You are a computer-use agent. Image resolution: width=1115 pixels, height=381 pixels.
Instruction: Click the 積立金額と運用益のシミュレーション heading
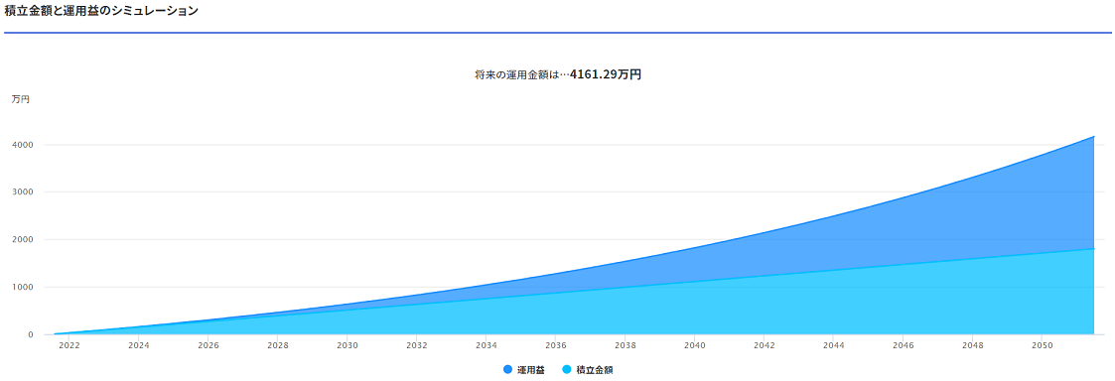pyautogui.click(x=101, y=11)
